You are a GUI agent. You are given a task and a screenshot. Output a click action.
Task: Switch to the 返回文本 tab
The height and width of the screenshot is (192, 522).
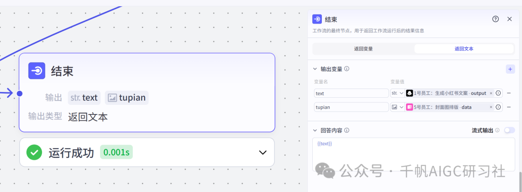pos(464,49)
